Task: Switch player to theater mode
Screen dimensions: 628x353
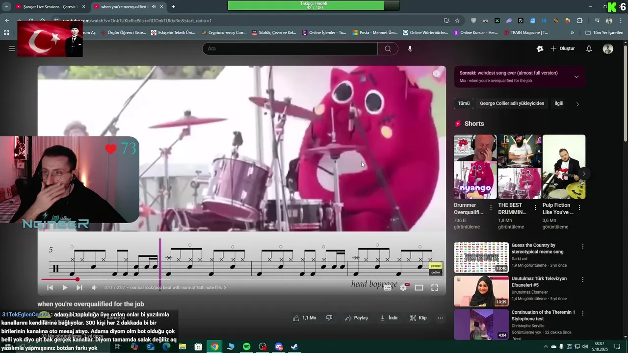Action: [419, 288]
